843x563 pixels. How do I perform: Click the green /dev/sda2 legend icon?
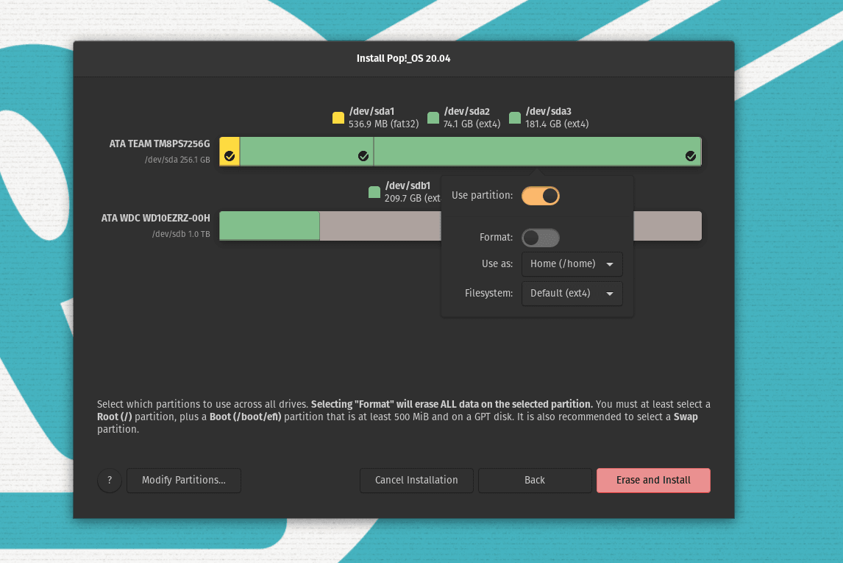(x=433, y=118)
